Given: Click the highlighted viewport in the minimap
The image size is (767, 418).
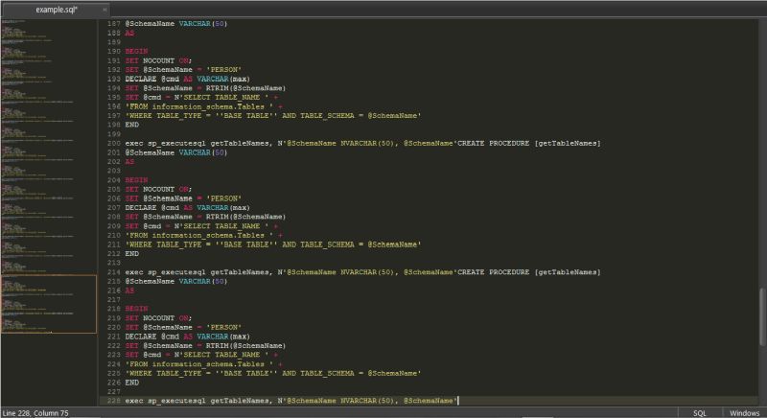Looking at the screenshot, I should point(49,304).
